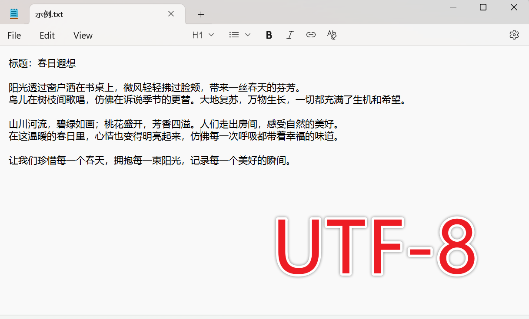Toggle italic formatting
The width and height of the screenshot is (529, 319).
(290, 35)
